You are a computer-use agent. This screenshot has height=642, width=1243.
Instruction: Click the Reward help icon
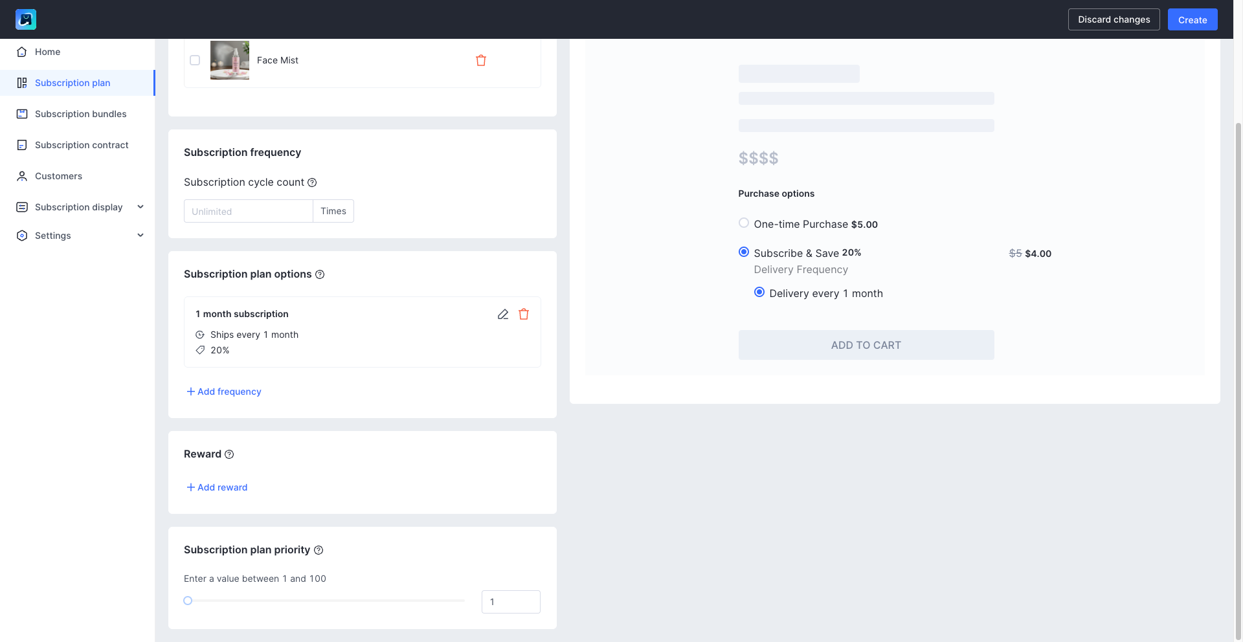[229, 454]
